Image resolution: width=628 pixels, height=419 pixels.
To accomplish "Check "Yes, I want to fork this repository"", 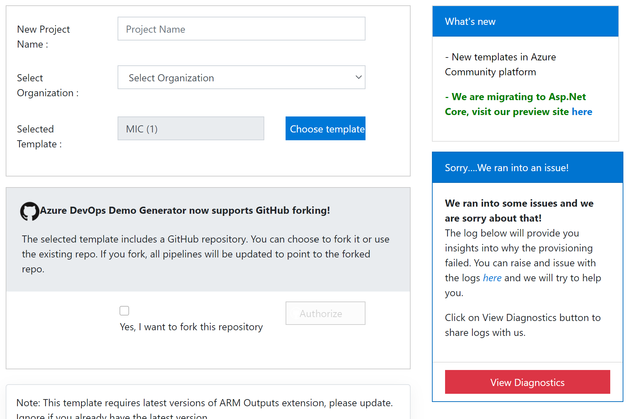I will coord(124,310).
